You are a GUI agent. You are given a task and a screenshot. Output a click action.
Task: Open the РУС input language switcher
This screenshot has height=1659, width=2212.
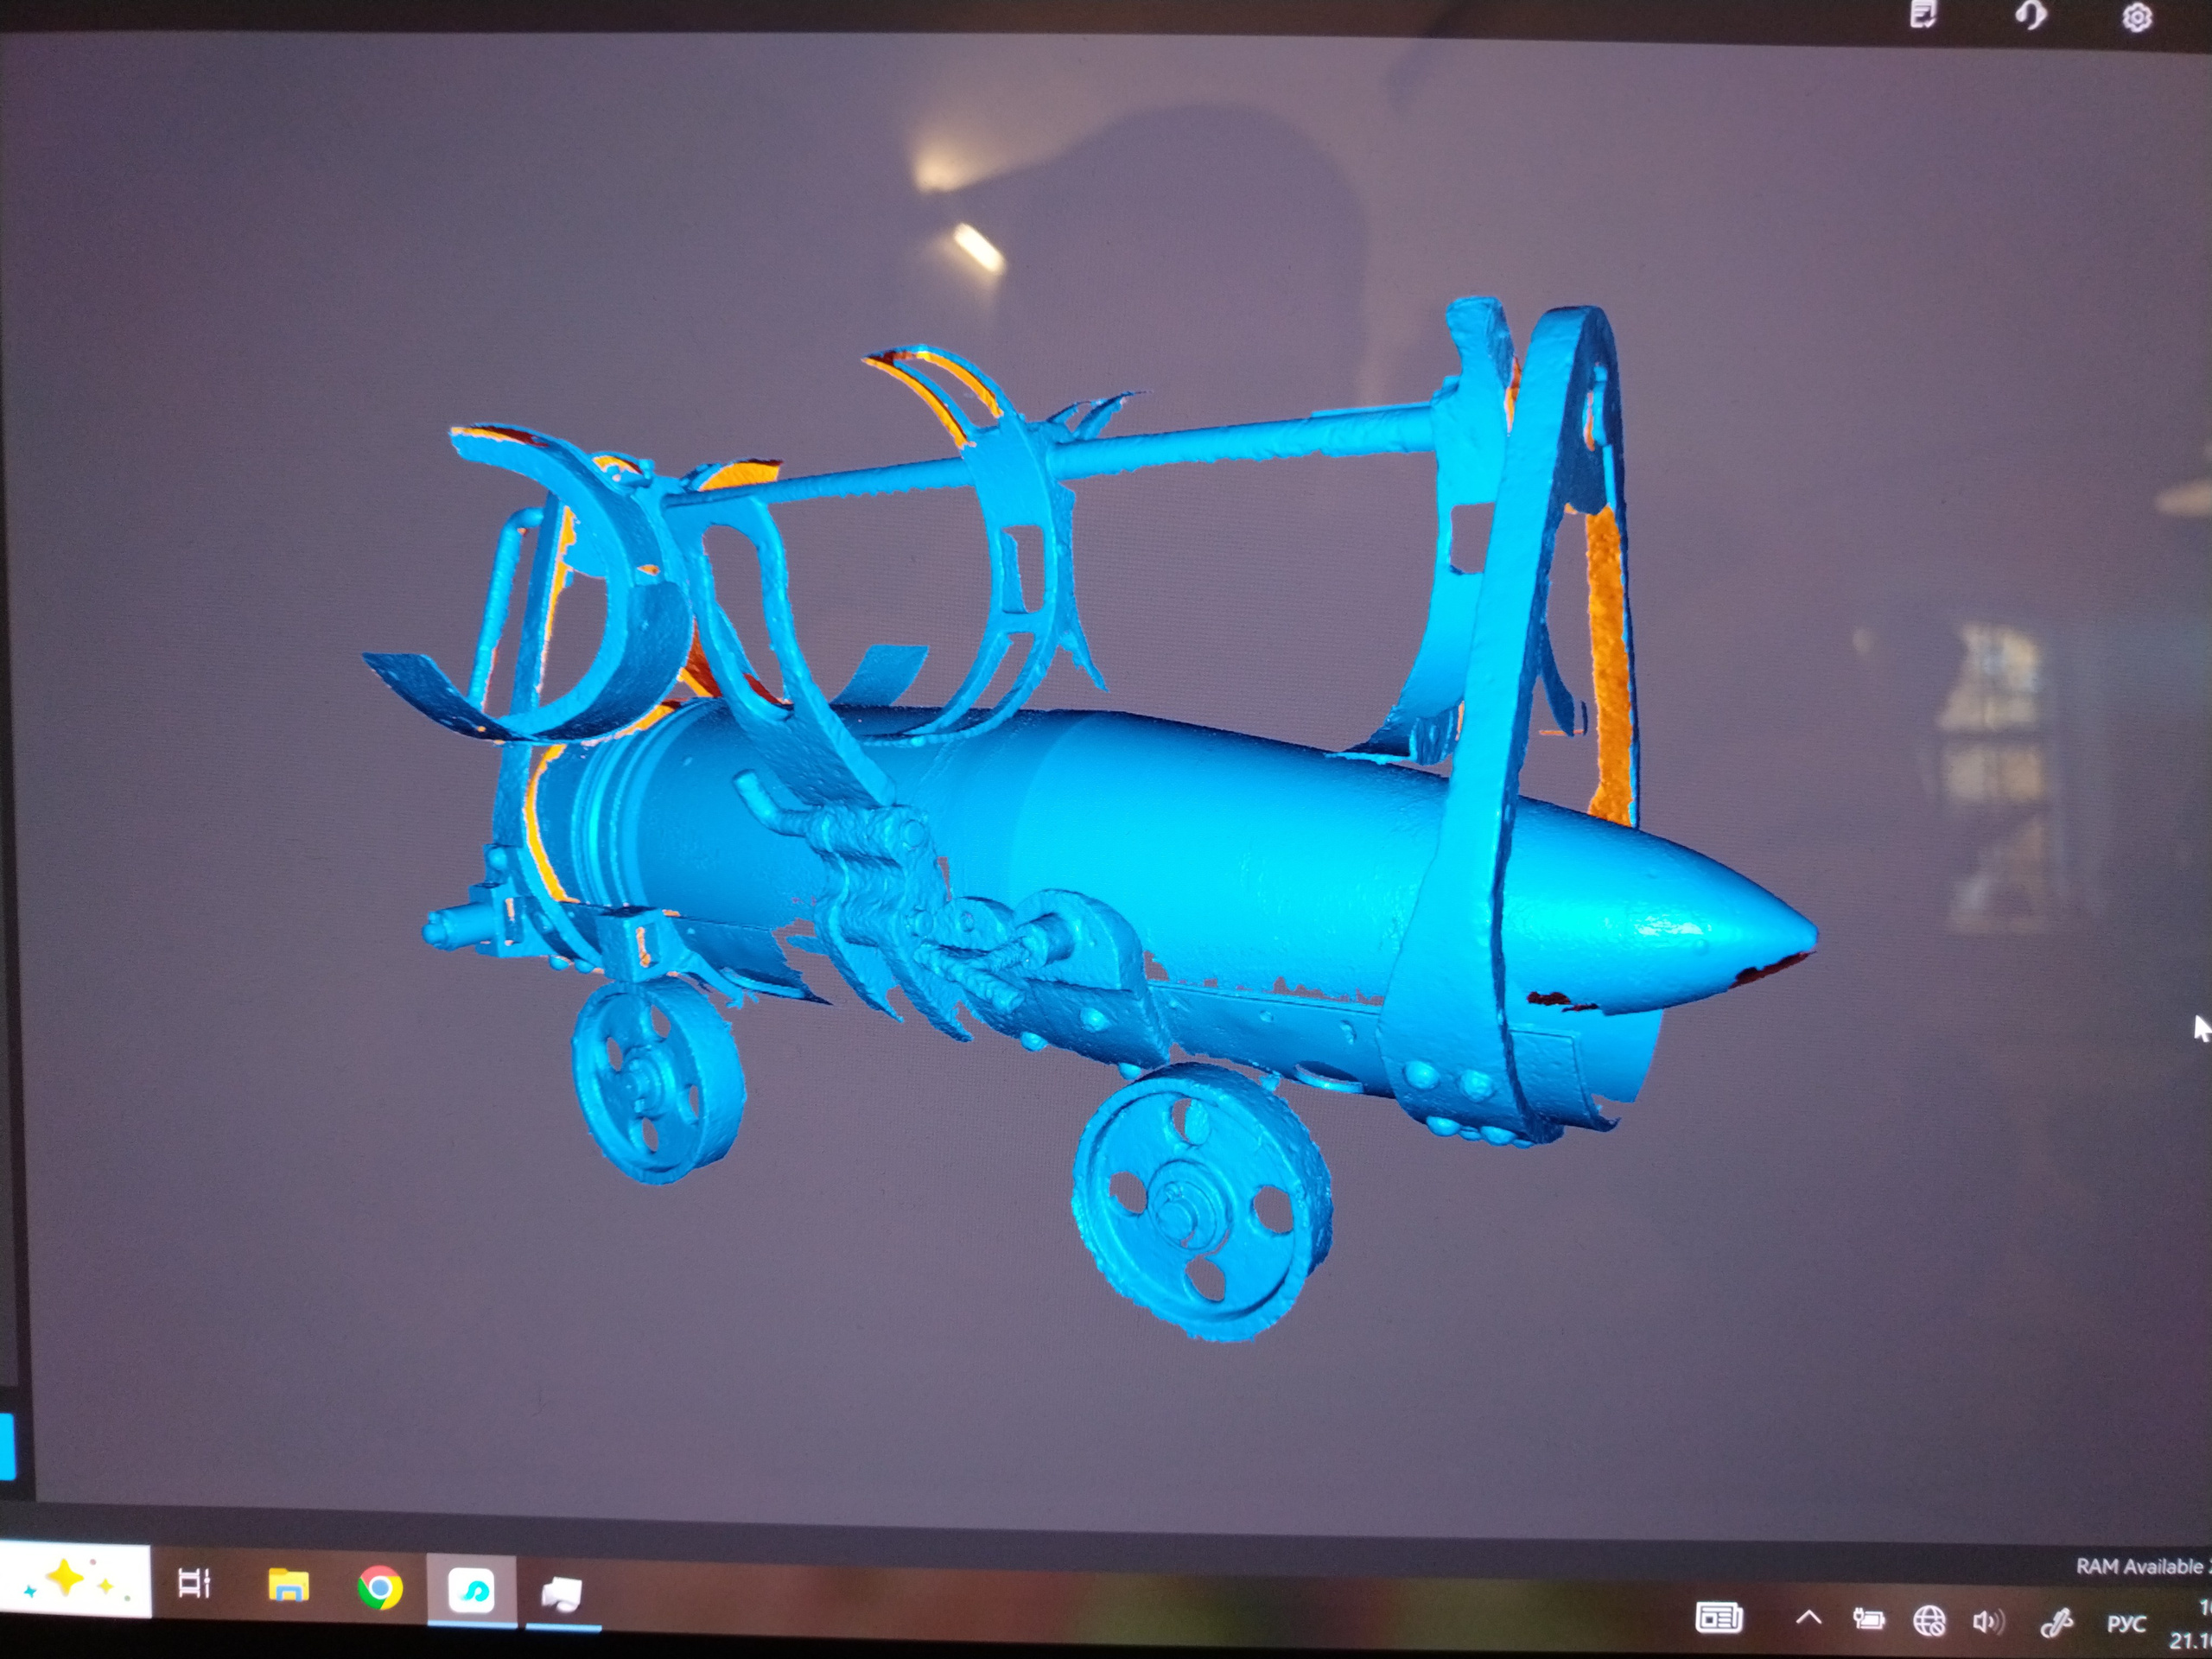pos(2127,1625)
